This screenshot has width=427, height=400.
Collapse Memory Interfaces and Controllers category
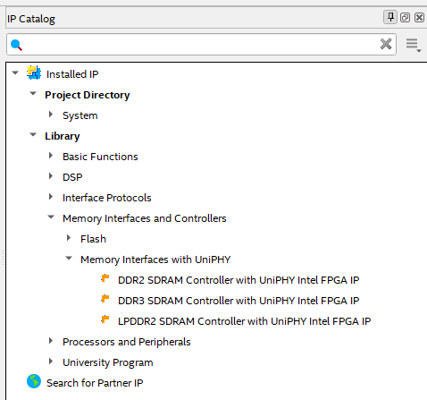[x=51, y=217]
